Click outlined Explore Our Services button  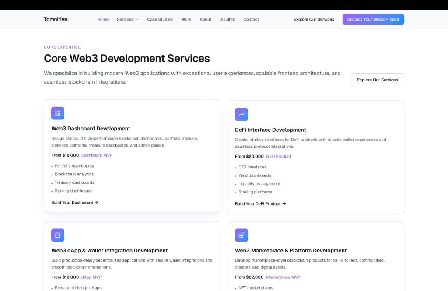[378, 80]
